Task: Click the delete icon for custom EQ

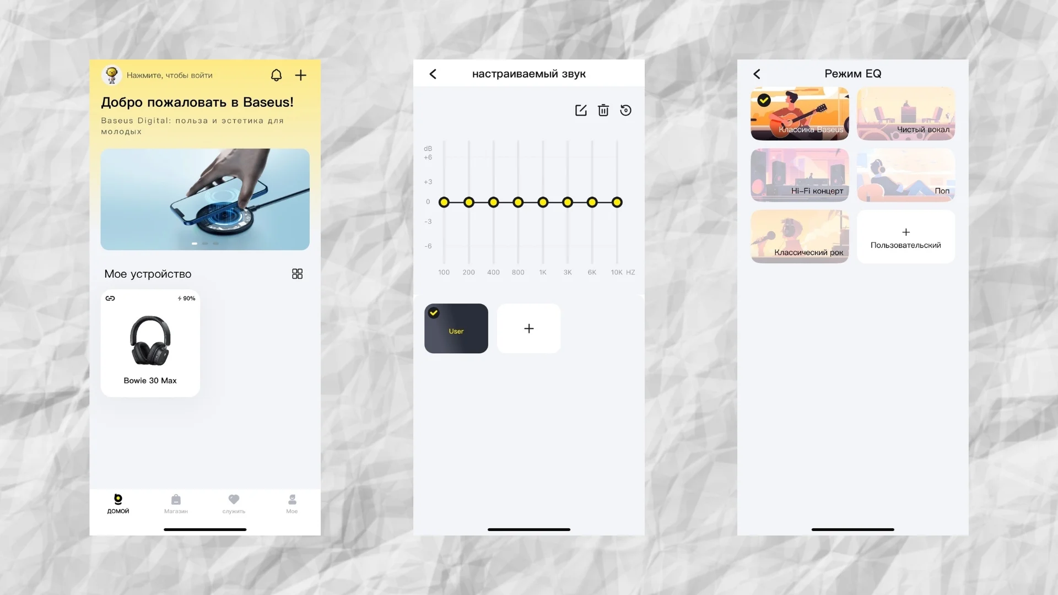Action: 603,110
